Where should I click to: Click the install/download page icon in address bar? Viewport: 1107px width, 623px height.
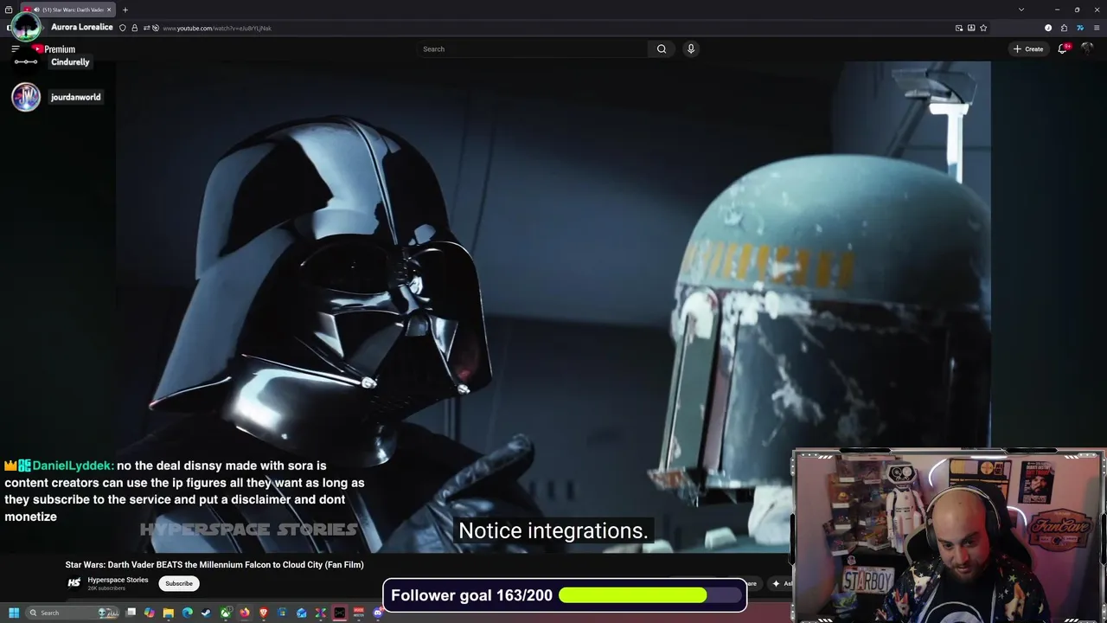point(971,29)
